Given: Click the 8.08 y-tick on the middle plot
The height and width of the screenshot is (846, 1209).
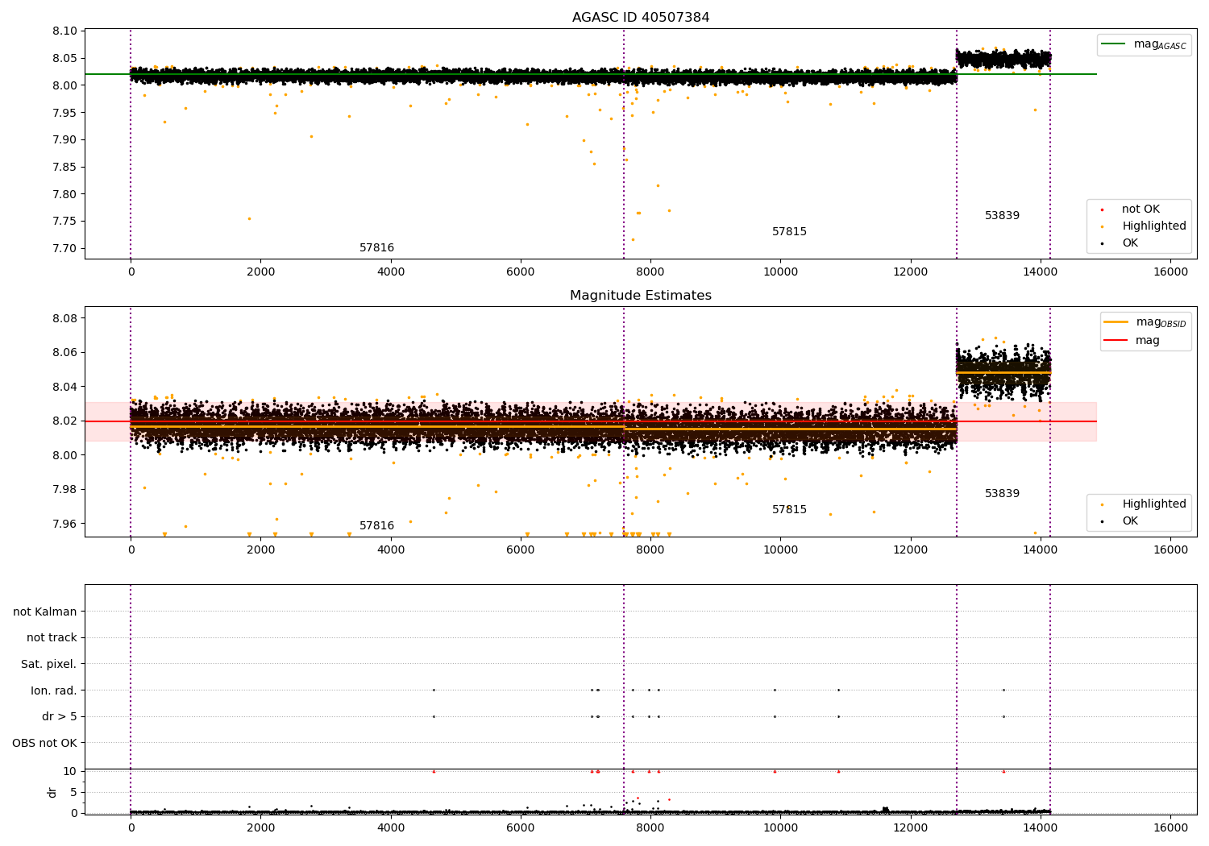Looking at the screenshot, I should click(x=64, y=318).
